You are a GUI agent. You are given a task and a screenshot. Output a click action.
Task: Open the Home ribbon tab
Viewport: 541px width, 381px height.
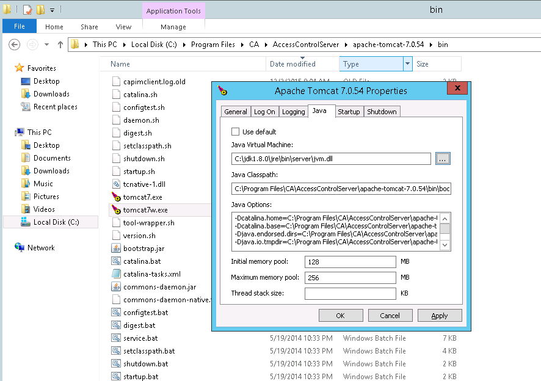coord(54,27)
